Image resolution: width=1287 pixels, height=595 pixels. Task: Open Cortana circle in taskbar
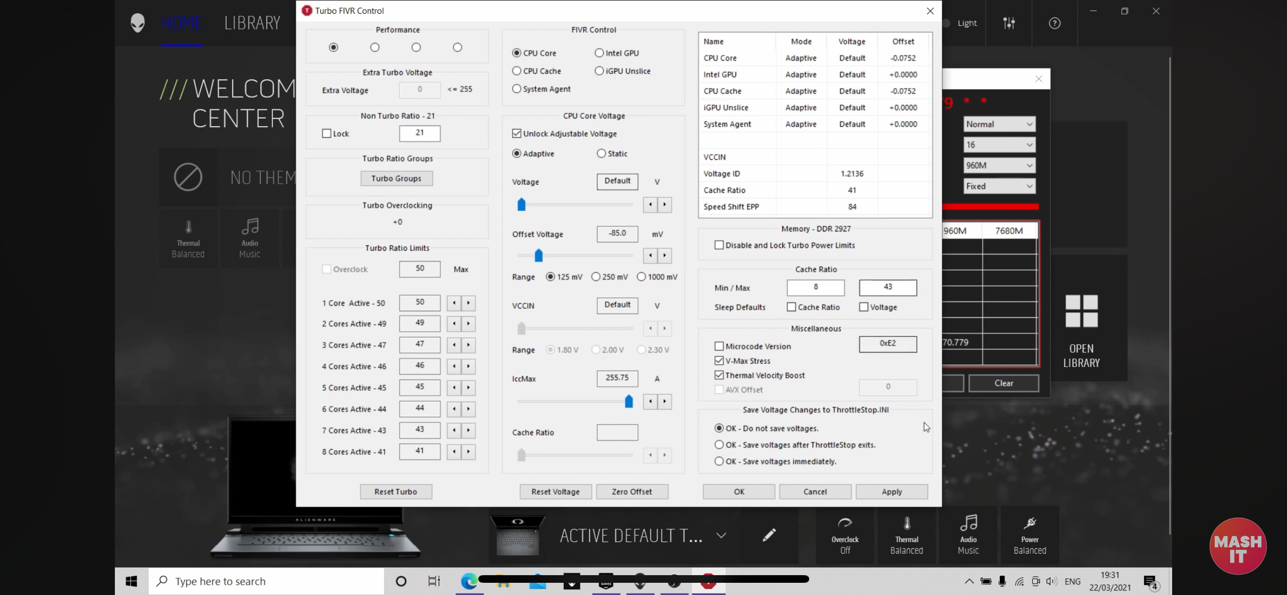click(x=401, y=581)
